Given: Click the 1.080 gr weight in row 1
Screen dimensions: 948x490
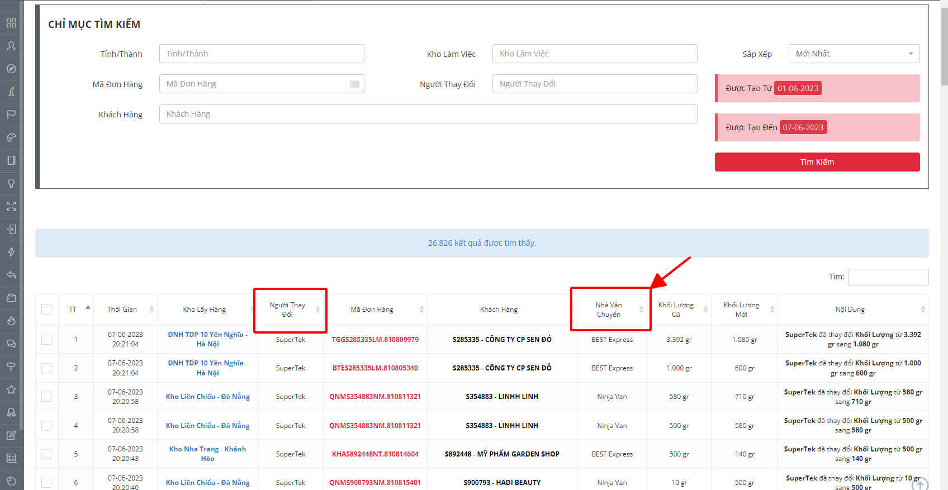Looking at the screenshot, I should 745,340.
